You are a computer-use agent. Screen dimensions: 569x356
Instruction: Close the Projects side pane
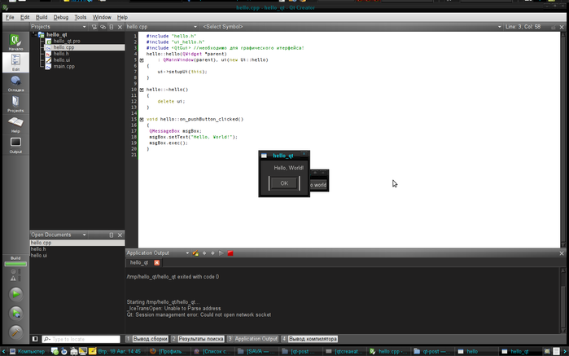click(120, 27)
